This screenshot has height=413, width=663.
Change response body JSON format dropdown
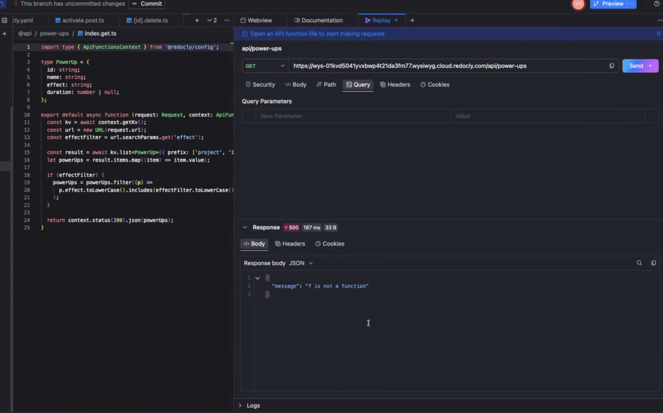pos(301,263)
